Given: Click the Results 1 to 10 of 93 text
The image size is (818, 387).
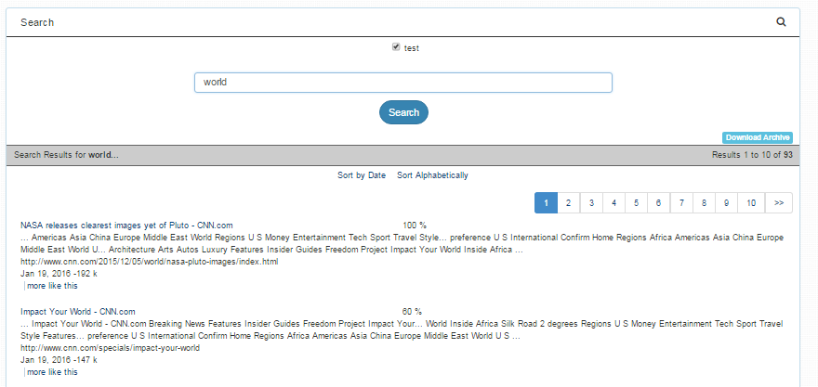Looking at the screenshot, I should point(752,155).
